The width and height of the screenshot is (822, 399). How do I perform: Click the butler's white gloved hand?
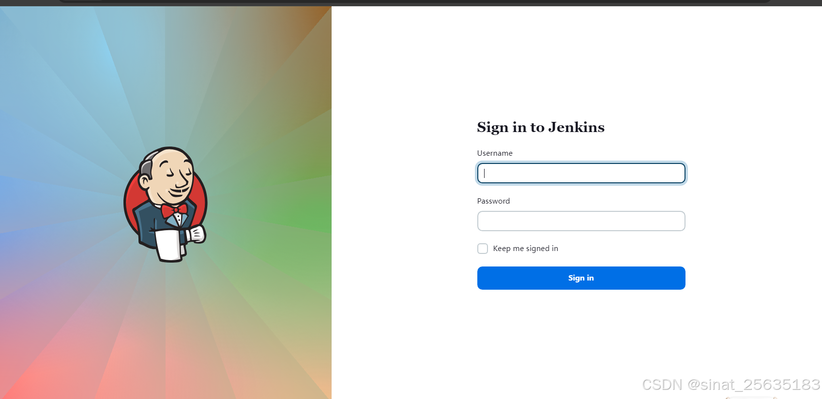coord(197,234)
